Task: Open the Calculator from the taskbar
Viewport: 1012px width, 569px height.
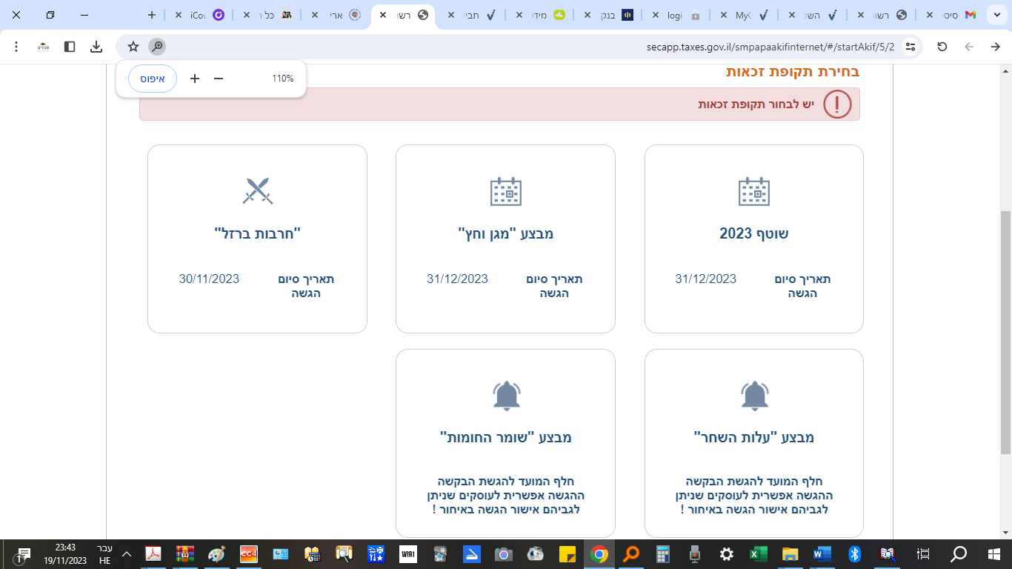Action: pos(662,554)
